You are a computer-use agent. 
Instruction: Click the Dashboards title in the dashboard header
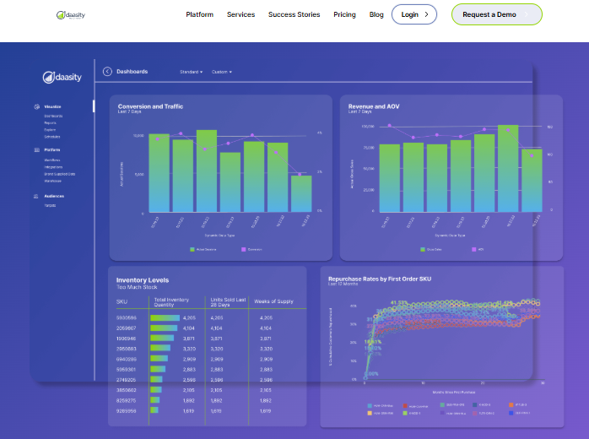click(x=132, y=72)
